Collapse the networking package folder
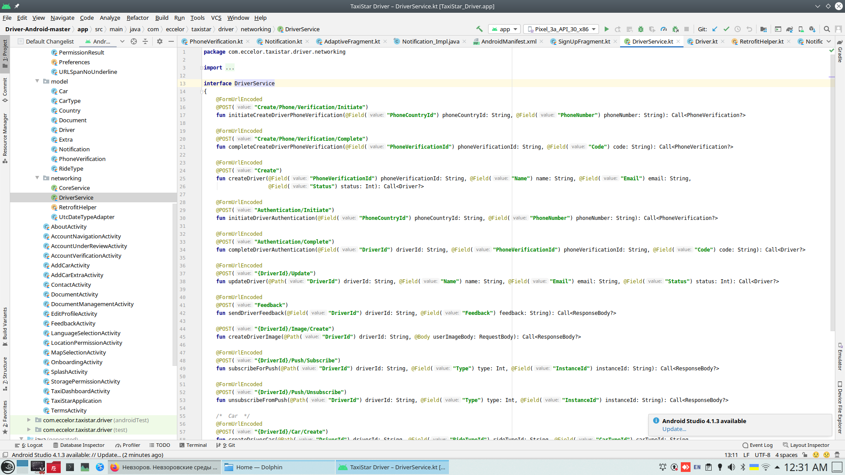 pos(37,178)
